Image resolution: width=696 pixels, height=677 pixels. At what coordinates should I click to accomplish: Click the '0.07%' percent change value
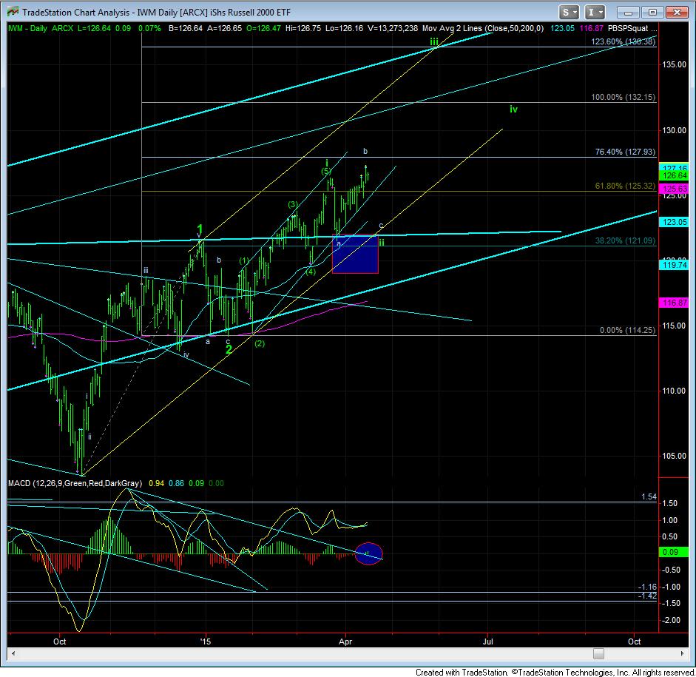pyautogui.click(x=149, y=28)
